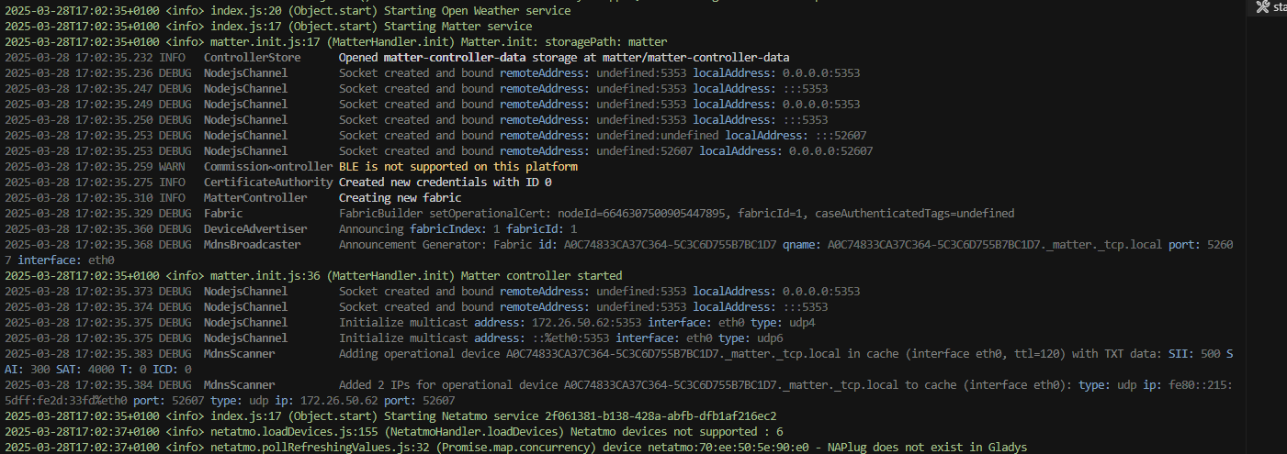
Task: Click the wrench tools icon in terminal list
Action: point(1261,7)
